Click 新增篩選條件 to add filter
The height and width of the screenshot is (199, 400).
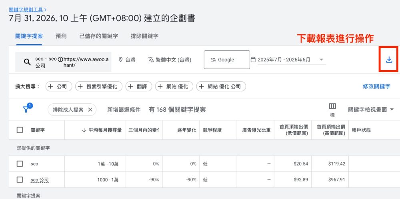124,110
